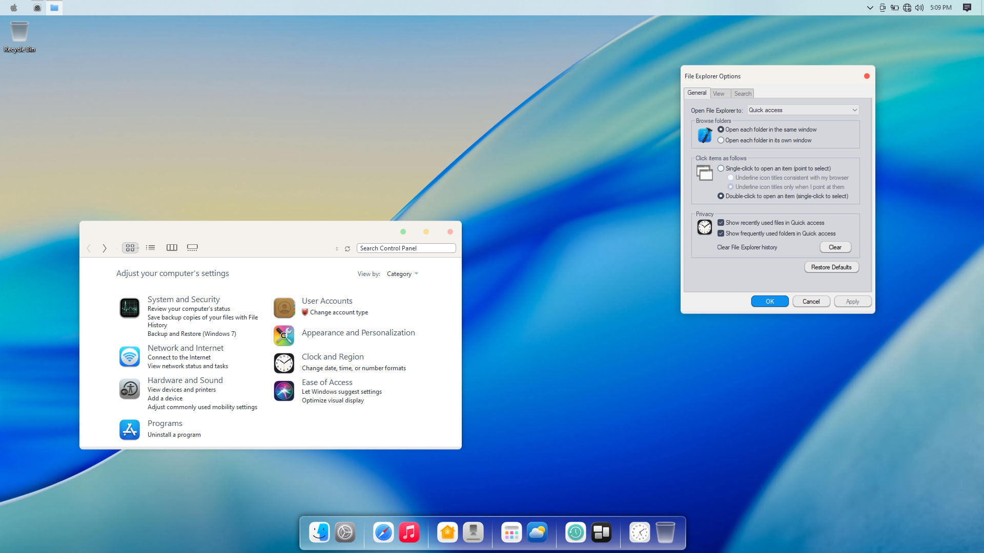Viewport: 984px width, 553px height.
Task: Expand hidden system tray chevron
Action: (x=870, y=8)
